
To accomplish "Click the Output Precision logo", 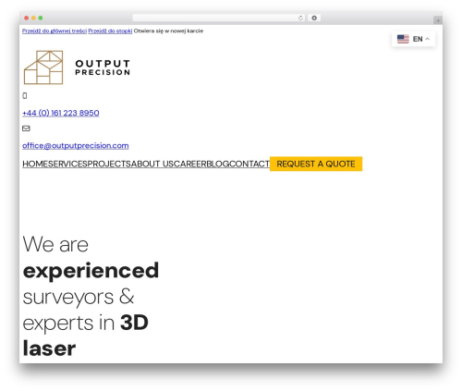I will coord(77,67).
